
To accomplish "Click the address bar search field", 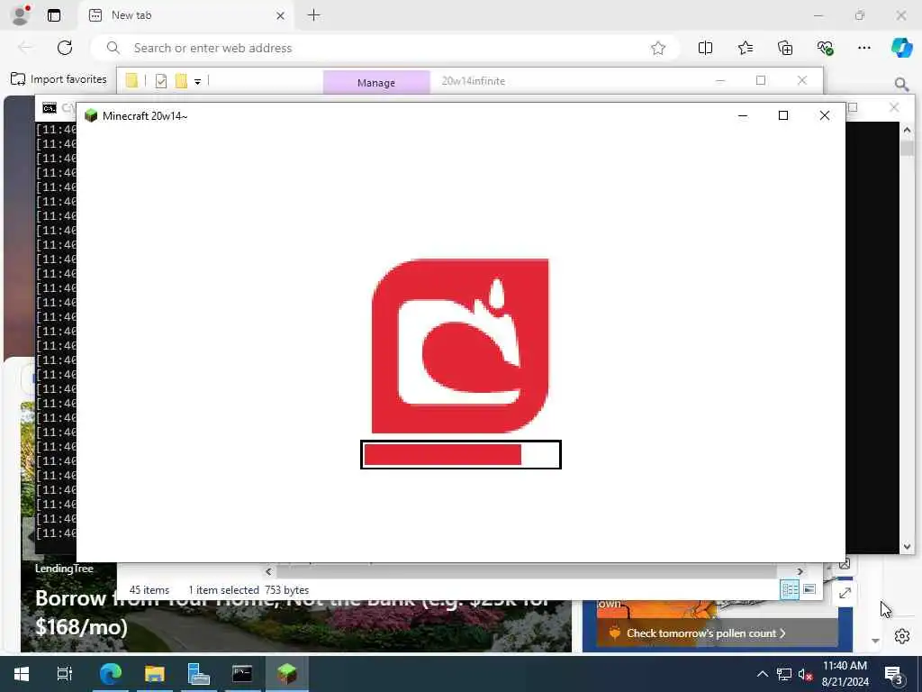I will (385, 48).
